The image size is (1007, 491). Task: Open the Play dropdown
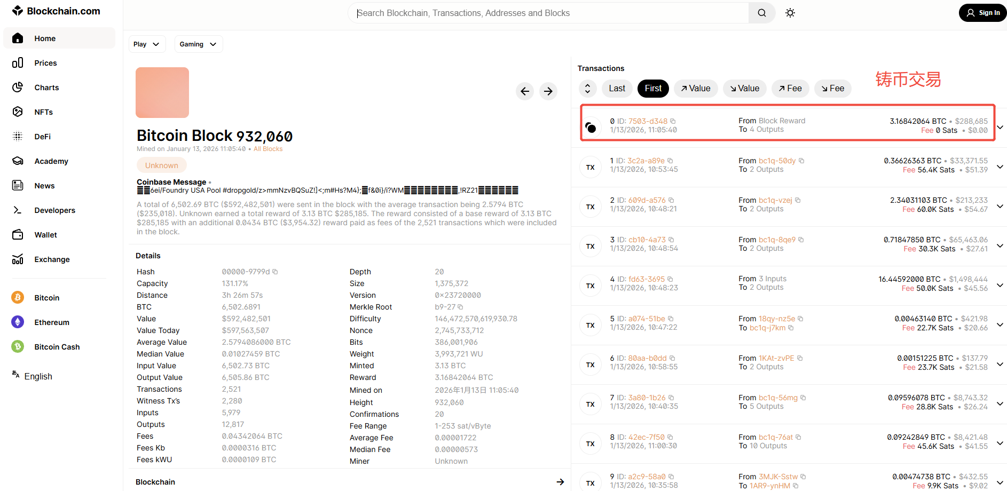(147, 44)
